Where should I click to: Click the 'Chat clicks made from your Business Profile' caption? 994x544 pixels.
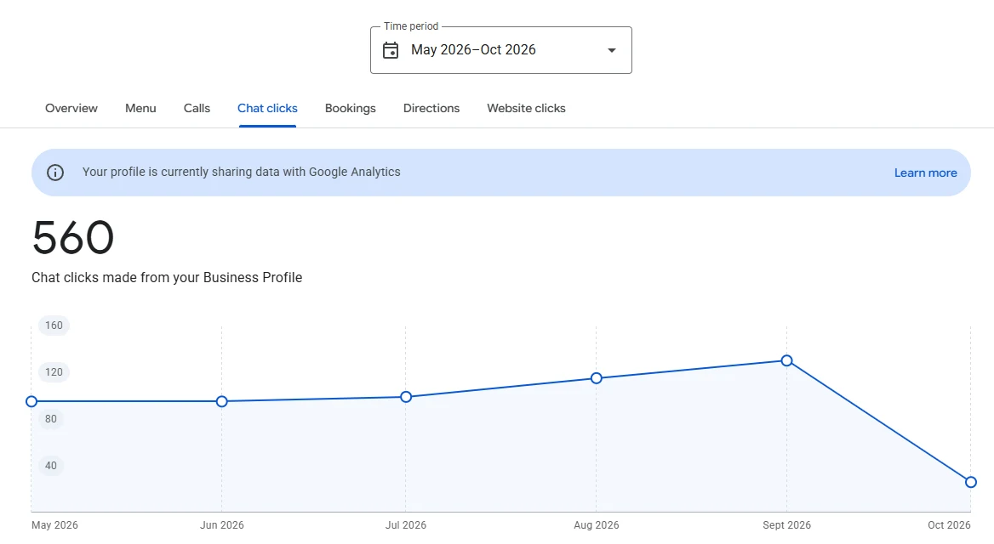point(167,277)
